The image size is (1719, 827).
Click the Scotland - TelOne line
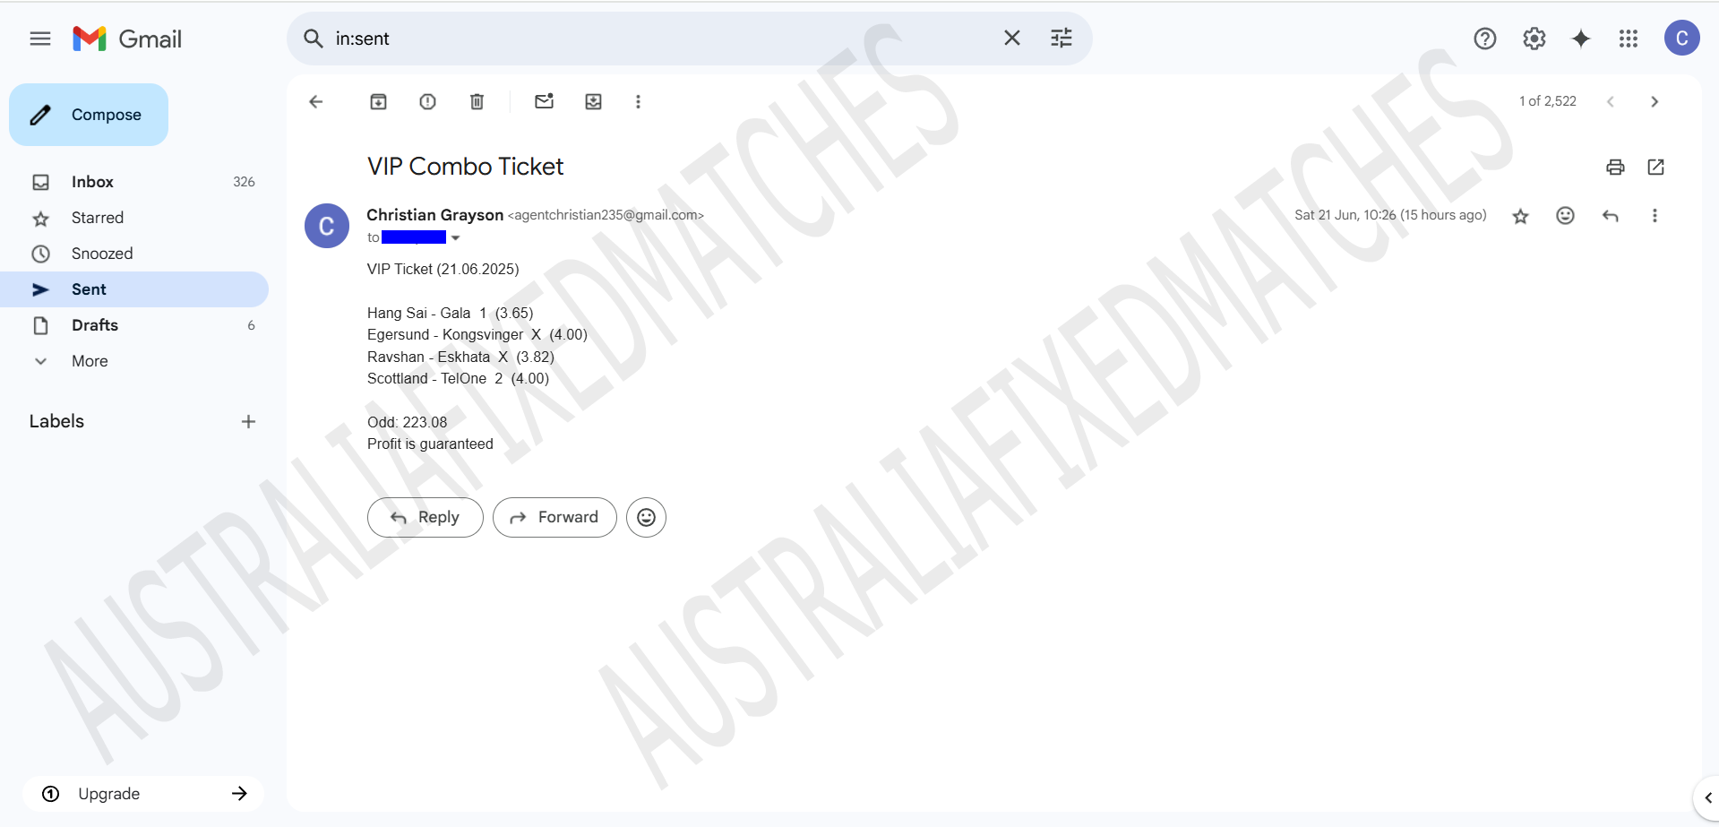458,378
